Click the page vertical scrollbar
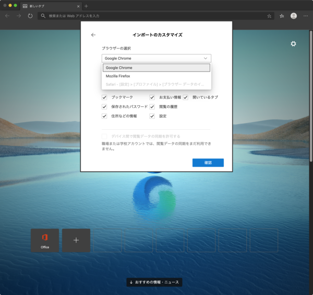The width and height of the screenshot is (313, 295). pyautogui.click(x=311, y=96)
